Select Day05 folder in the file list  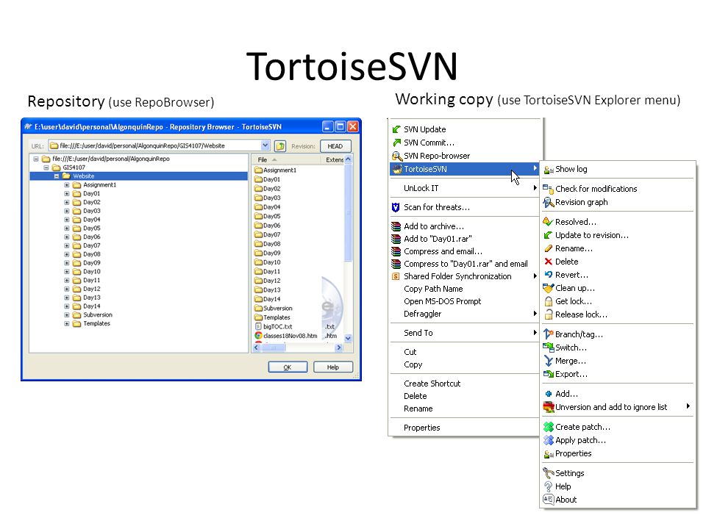268,216
